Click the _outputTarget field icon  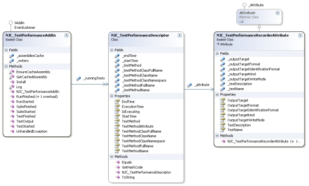tap(222, 59)
